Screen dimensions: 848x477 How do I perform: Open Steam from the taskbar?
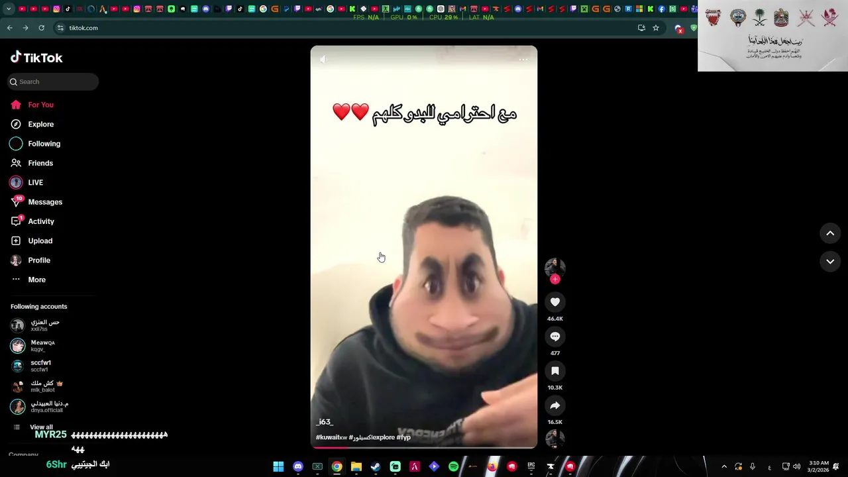click(x=376, y=466)
